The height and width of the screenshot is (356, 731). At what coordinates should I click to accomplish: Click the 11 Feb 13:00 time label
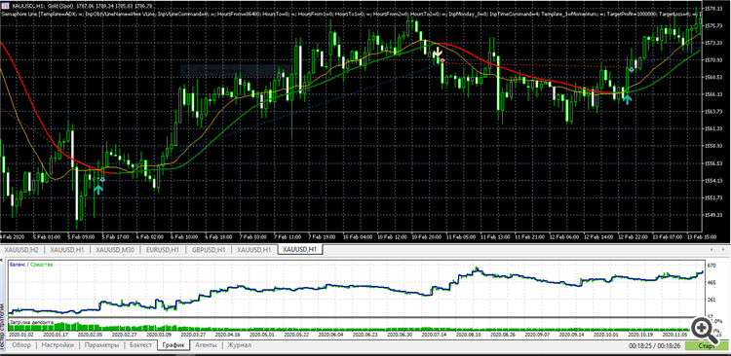495,237
